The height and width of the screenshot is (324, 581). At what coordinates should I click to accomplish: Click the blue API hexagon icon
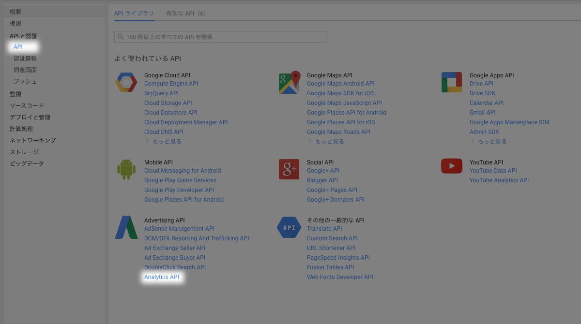pos(289,227)
